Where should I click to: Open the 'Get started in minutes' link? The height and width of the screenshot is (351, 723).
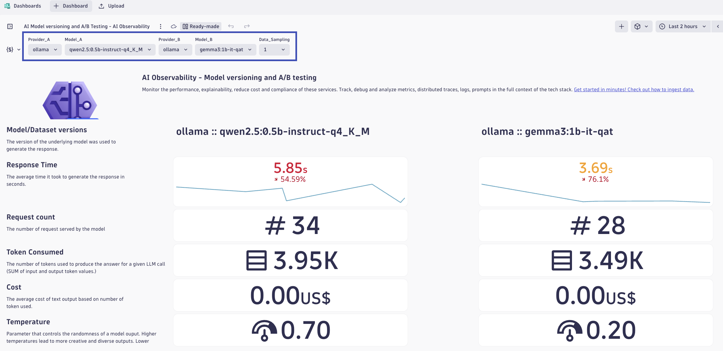point(634,90)
